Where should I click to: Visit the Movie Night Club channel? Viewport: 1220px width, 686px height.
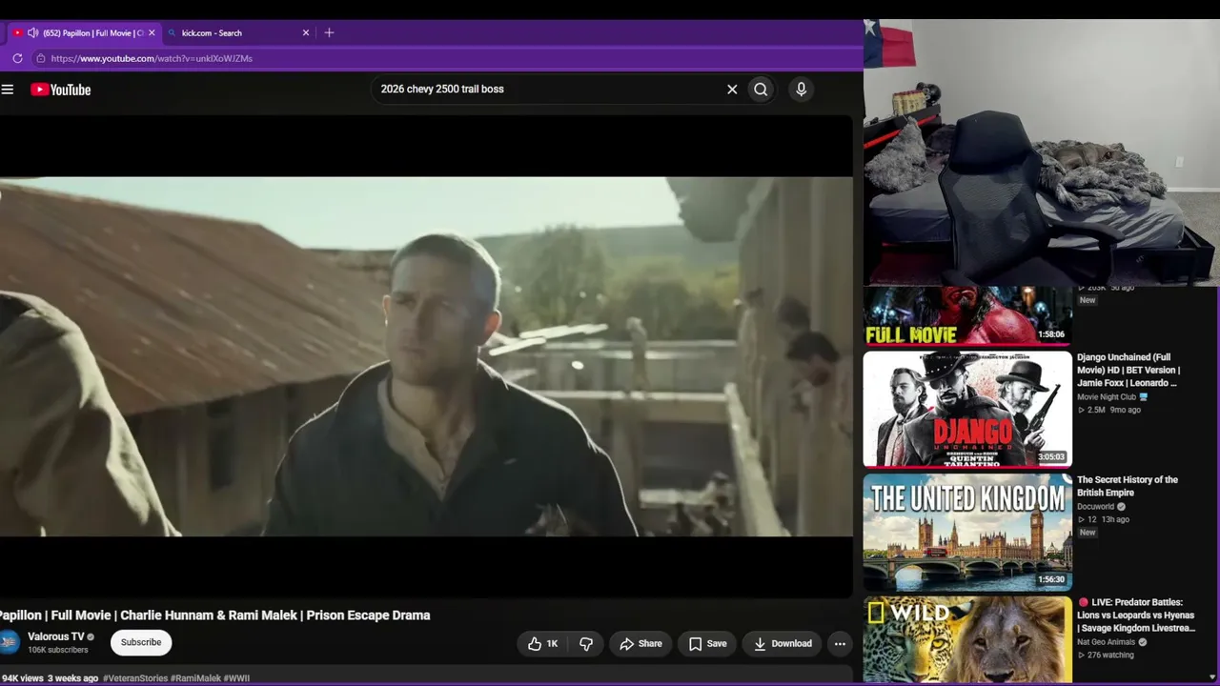click(x=1107, y=397)
